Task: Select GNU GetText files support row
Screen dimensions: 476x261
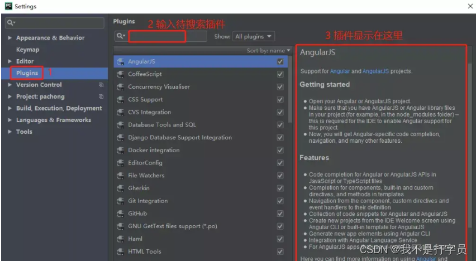Action: coord(201,226)
